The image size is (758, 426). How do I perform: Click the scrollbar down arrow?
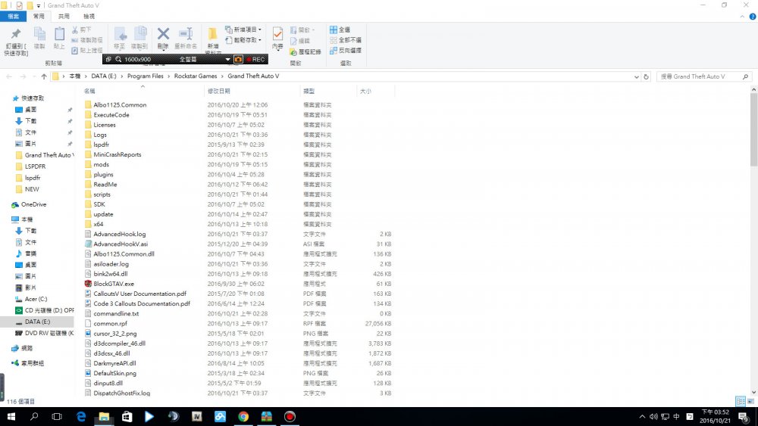click(x=753, y=392)
